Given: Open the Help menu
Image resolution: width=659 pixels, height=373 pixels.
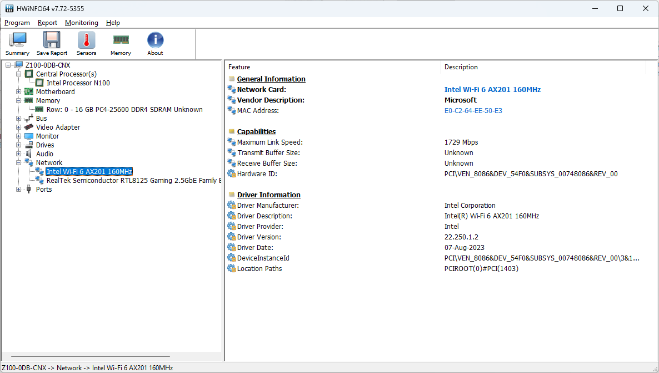Looking at the screenshot, I should pos(113,23).
